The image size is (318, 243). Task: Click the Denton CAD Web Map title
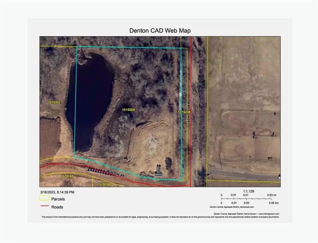click(160, 31)
